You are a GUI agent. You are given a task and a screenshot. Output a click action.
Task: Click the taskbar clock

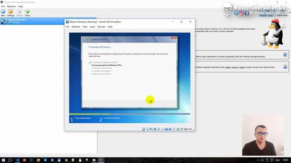(x=286, y=160)
